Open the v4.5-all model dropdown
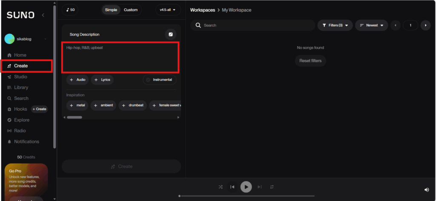 click(x=168, y=10)
